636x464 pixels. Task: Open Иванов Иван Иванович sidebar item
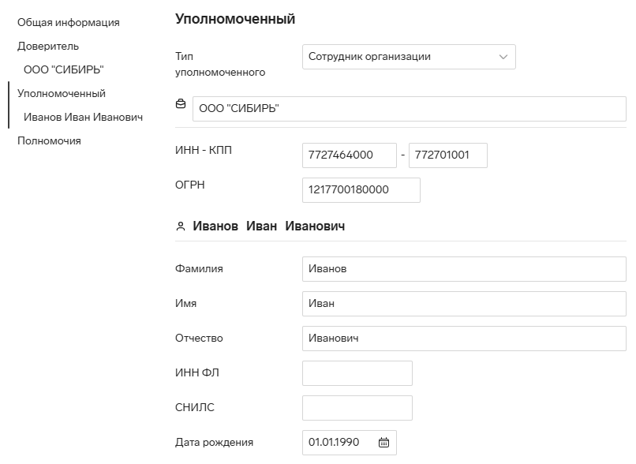(x=83, y=118)
